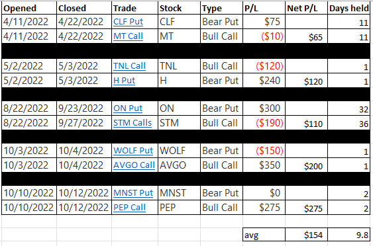The image size is (373, 246).
Task: Select the Opened column header cell
Action: click(29, 8)
